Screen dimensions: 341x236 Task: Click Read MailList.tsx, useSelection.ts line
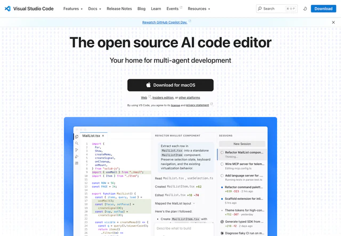click(184, 178)
